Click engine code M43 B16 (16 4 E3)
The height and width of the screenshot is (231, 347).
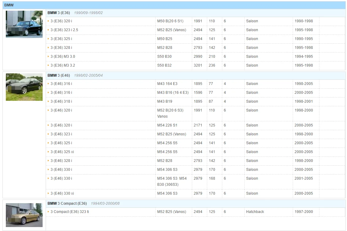173,93
